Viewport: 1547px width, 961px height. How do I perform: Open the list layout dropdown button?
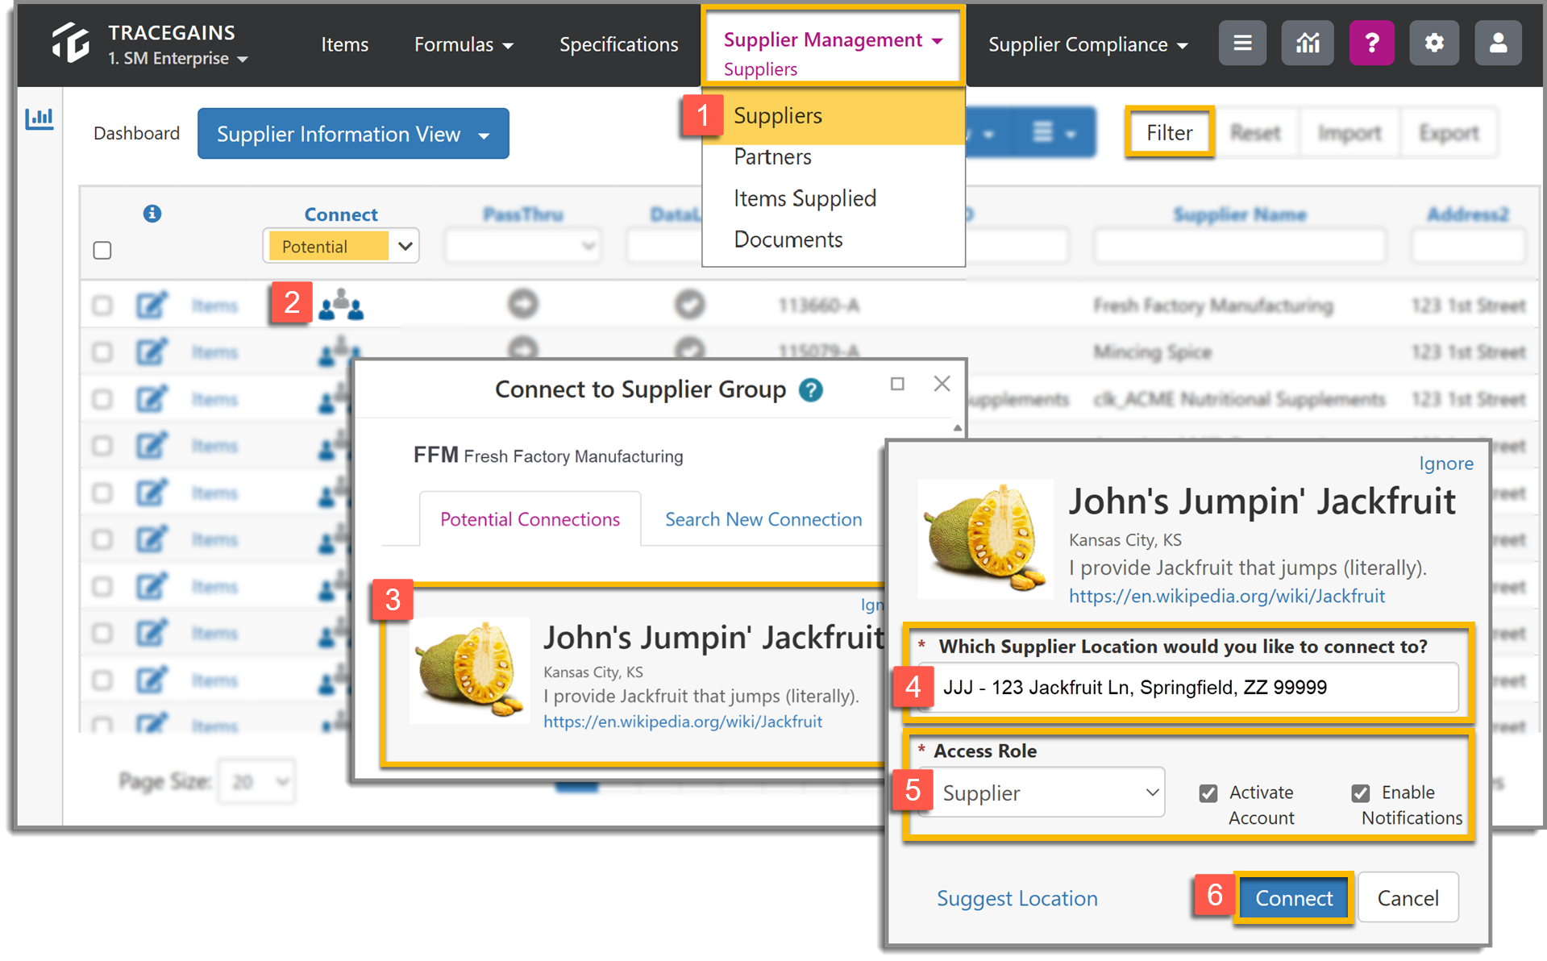1054,132
